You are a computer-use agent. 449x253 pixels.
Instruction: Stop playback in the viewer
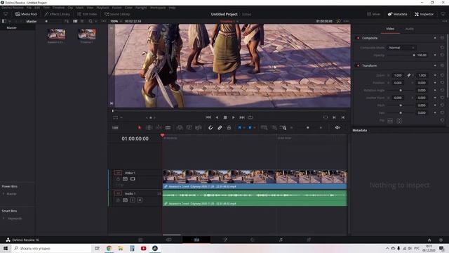225,117
